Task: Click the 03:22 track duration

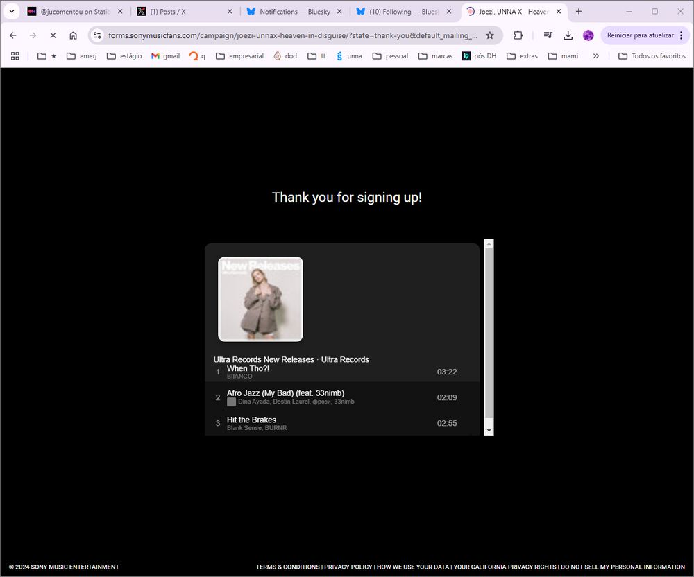Action: (446, 372)
